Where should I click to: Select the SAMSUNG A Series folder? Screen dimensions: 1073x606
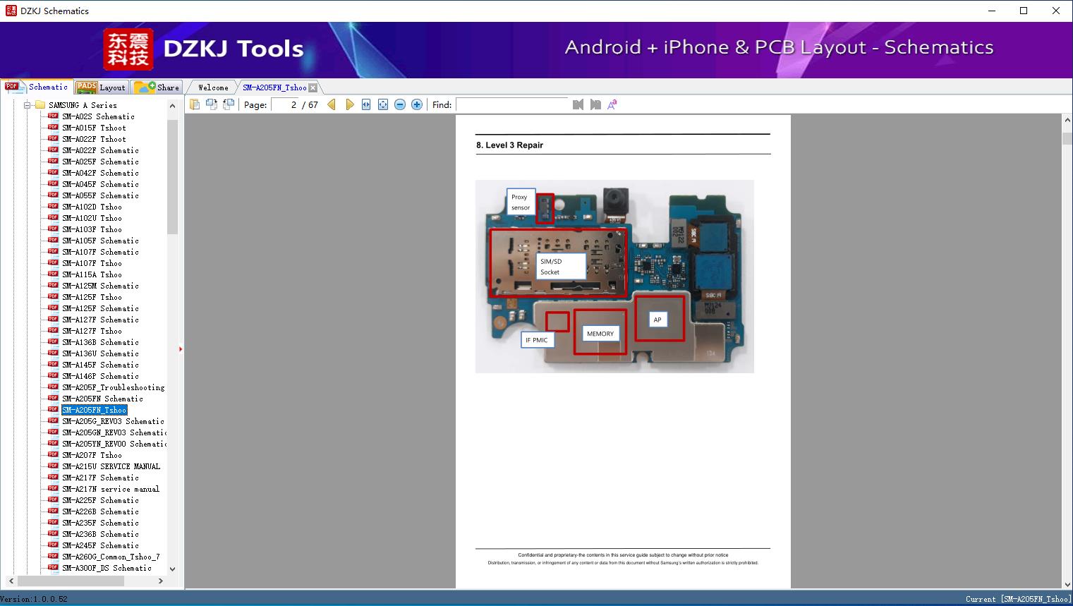click(x=83, y=105)
